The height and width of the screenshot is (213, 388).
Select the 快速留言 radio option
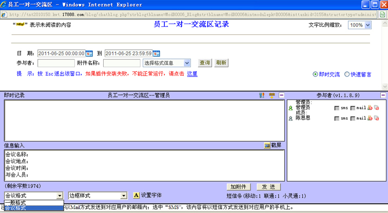coord(347,74)
